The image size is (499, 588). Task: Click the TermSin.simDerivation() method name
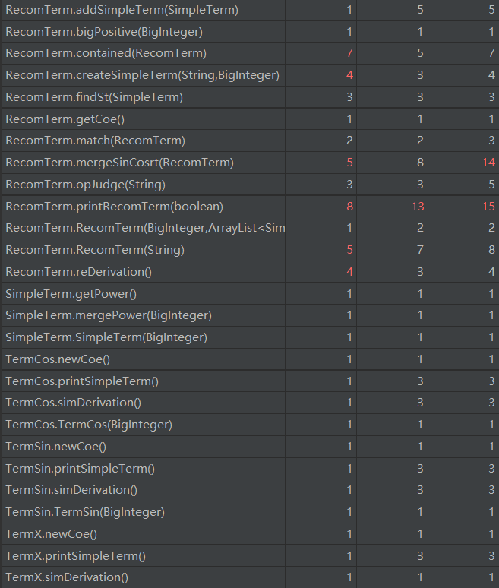[71, 490]
